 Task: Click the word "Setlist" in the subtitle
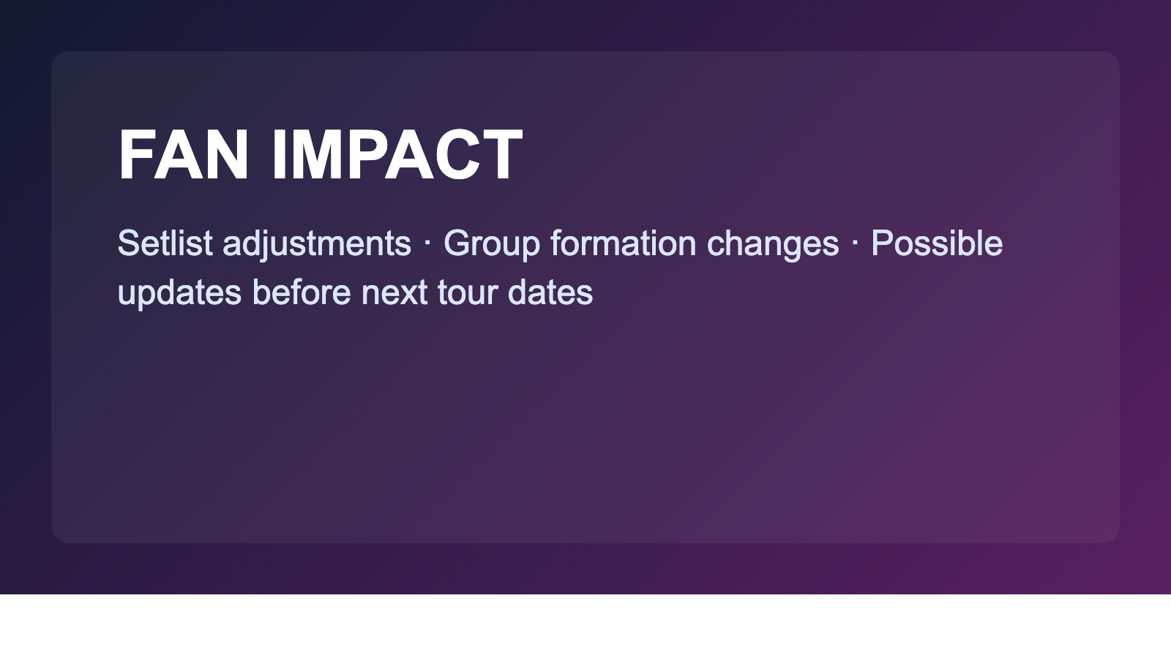(x=165, y=243)
